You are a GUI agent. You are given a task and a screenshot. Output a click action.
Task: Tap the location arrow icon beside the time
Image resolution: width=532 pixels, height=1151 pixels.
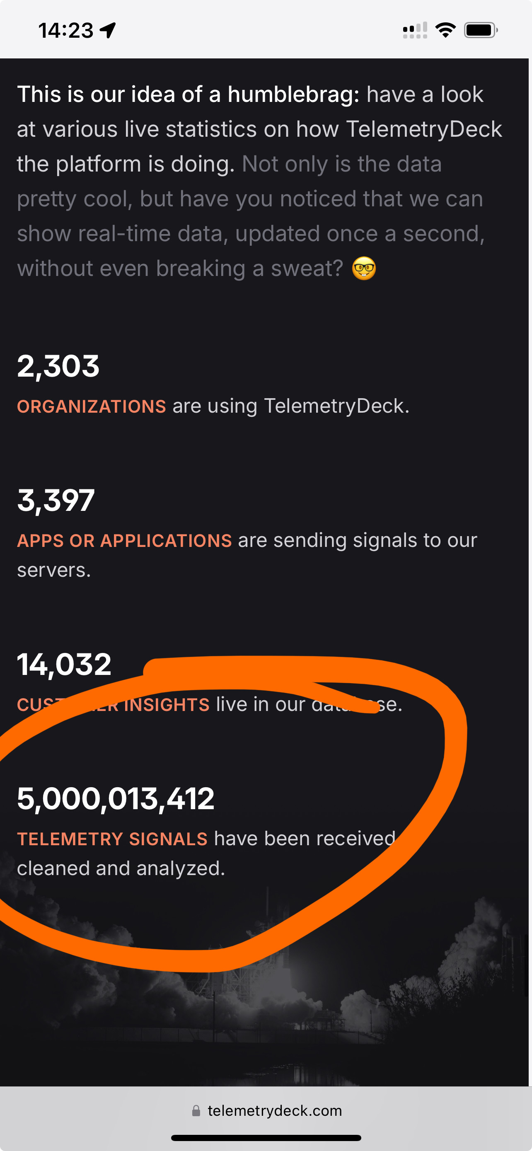pos(108,30)
